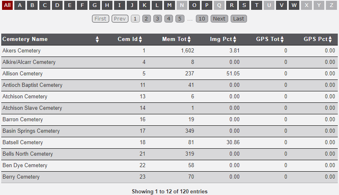Click the Cem Id sort arrows
This screenshot has height=195, width=339.
tap(141, 39)
